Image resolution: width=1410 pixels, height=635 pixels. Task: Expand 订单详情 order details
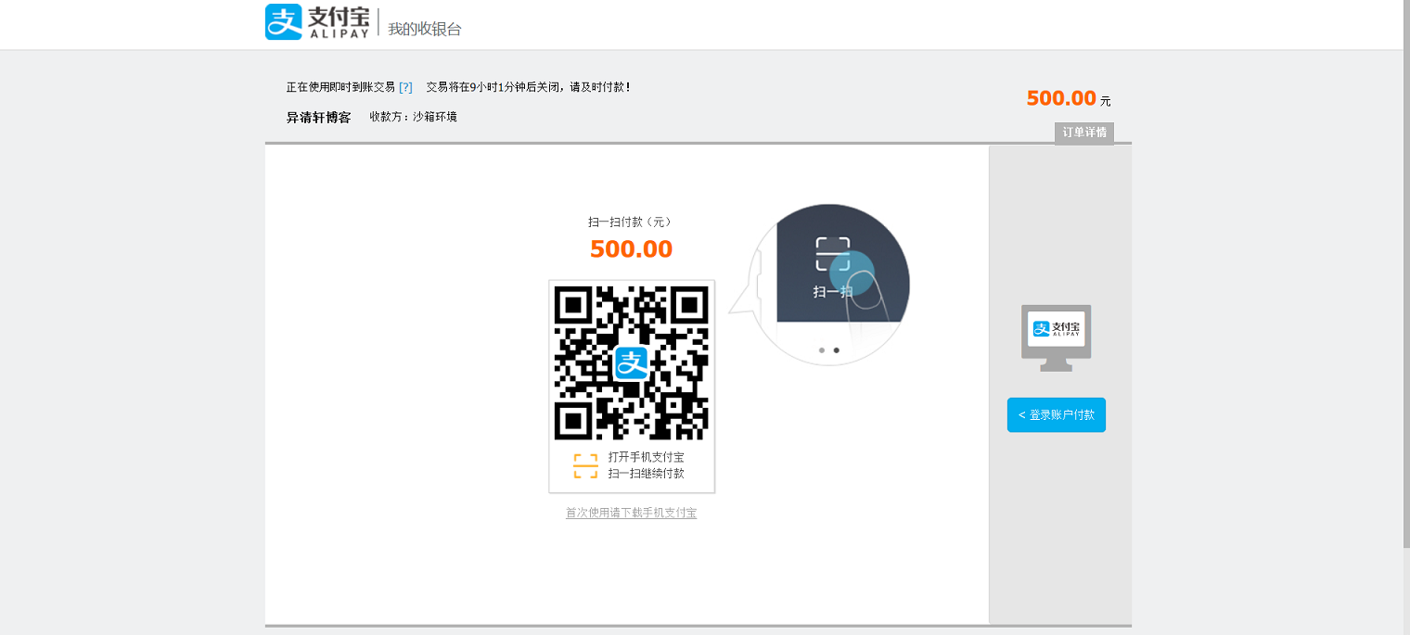click(1083, 133)
